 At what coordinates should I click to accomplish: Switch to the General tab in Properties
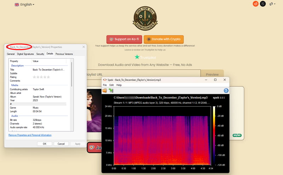(11, 54)
